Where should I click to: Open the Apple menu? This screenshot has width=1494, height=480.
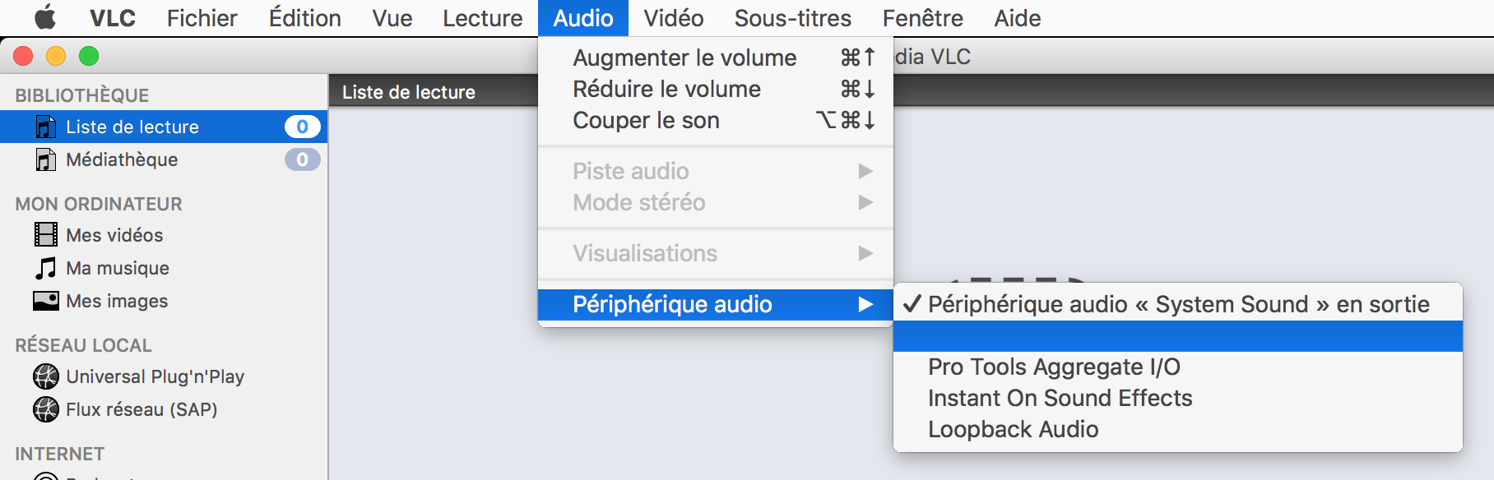(46, 18)
